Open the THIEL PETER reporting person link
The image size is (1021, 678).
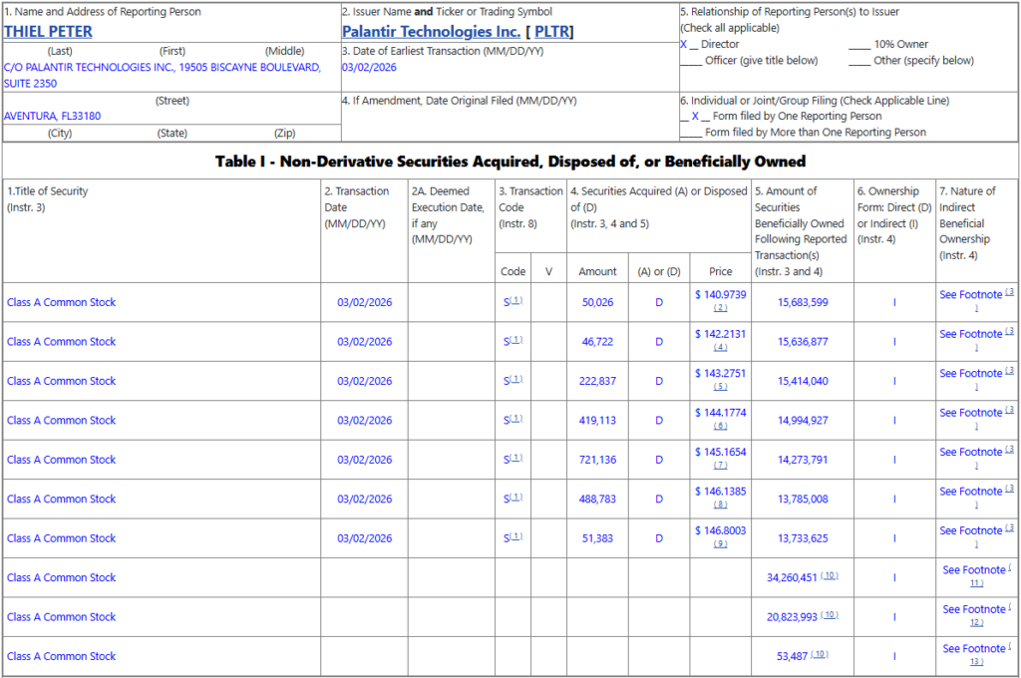click(x=48, y=31)
